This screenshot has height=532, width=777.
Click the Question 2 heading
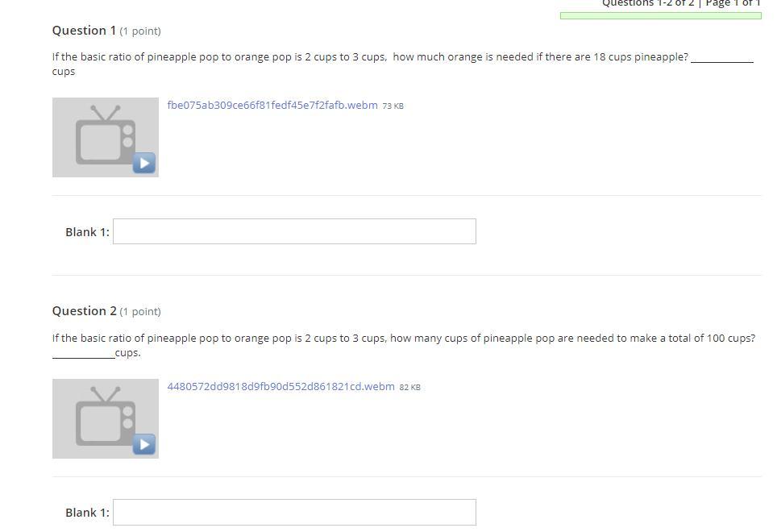(x=85, y=311)
